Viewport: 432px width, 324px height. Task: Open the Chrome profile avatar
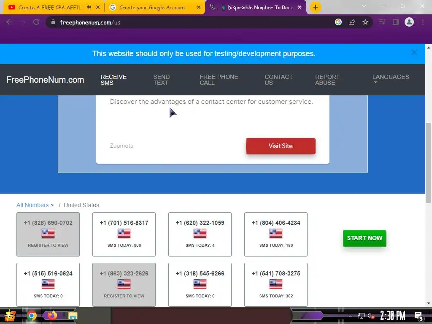click(409, 22)
